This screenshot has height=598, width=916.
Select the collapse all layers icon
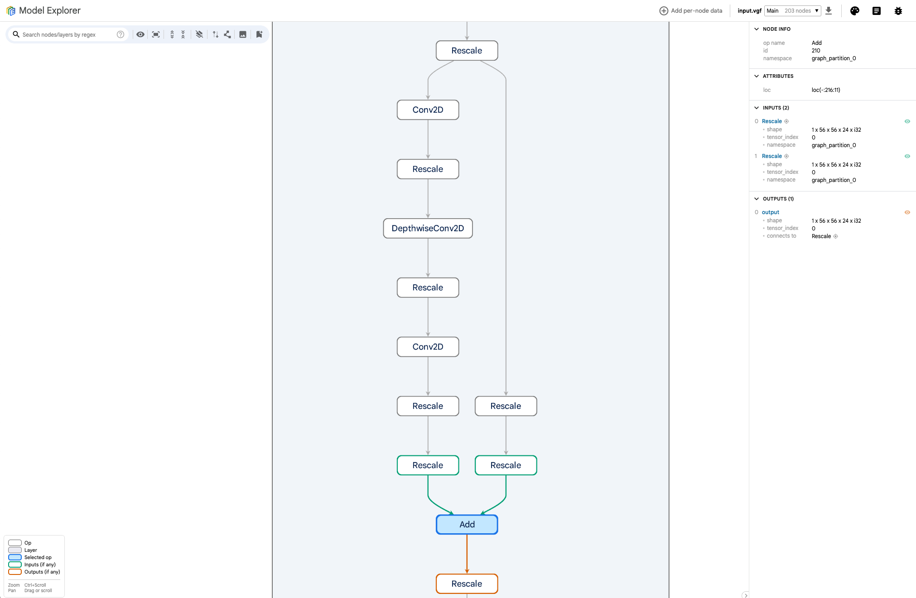[x=183, y=34]
